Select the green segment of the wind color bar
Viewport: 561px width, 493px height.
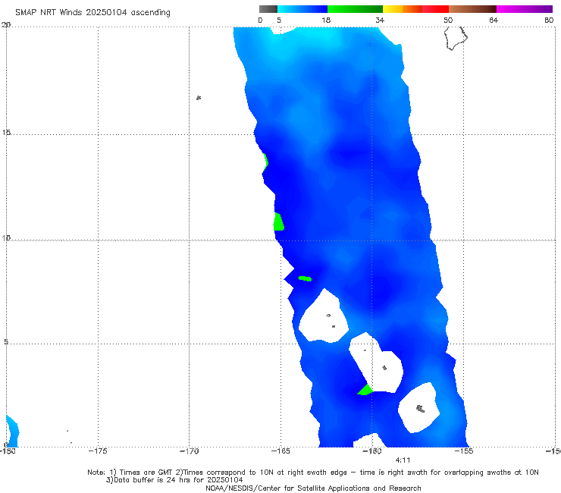(x=355, y=9)
